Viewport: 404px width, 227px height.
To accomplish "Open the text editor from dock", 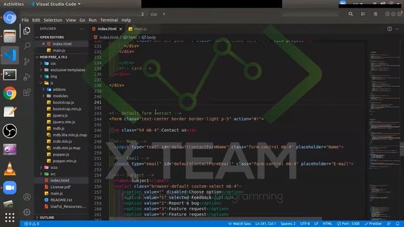I will [10, 112].
